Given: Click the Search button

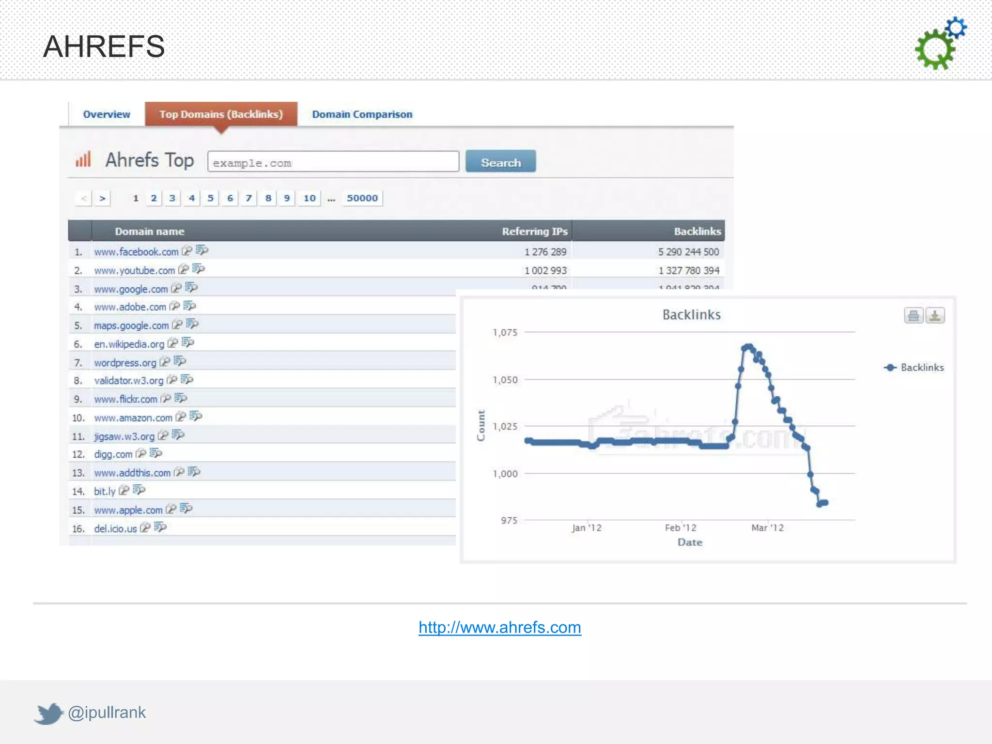Looking at the screenshot, I should coord(501,161).
